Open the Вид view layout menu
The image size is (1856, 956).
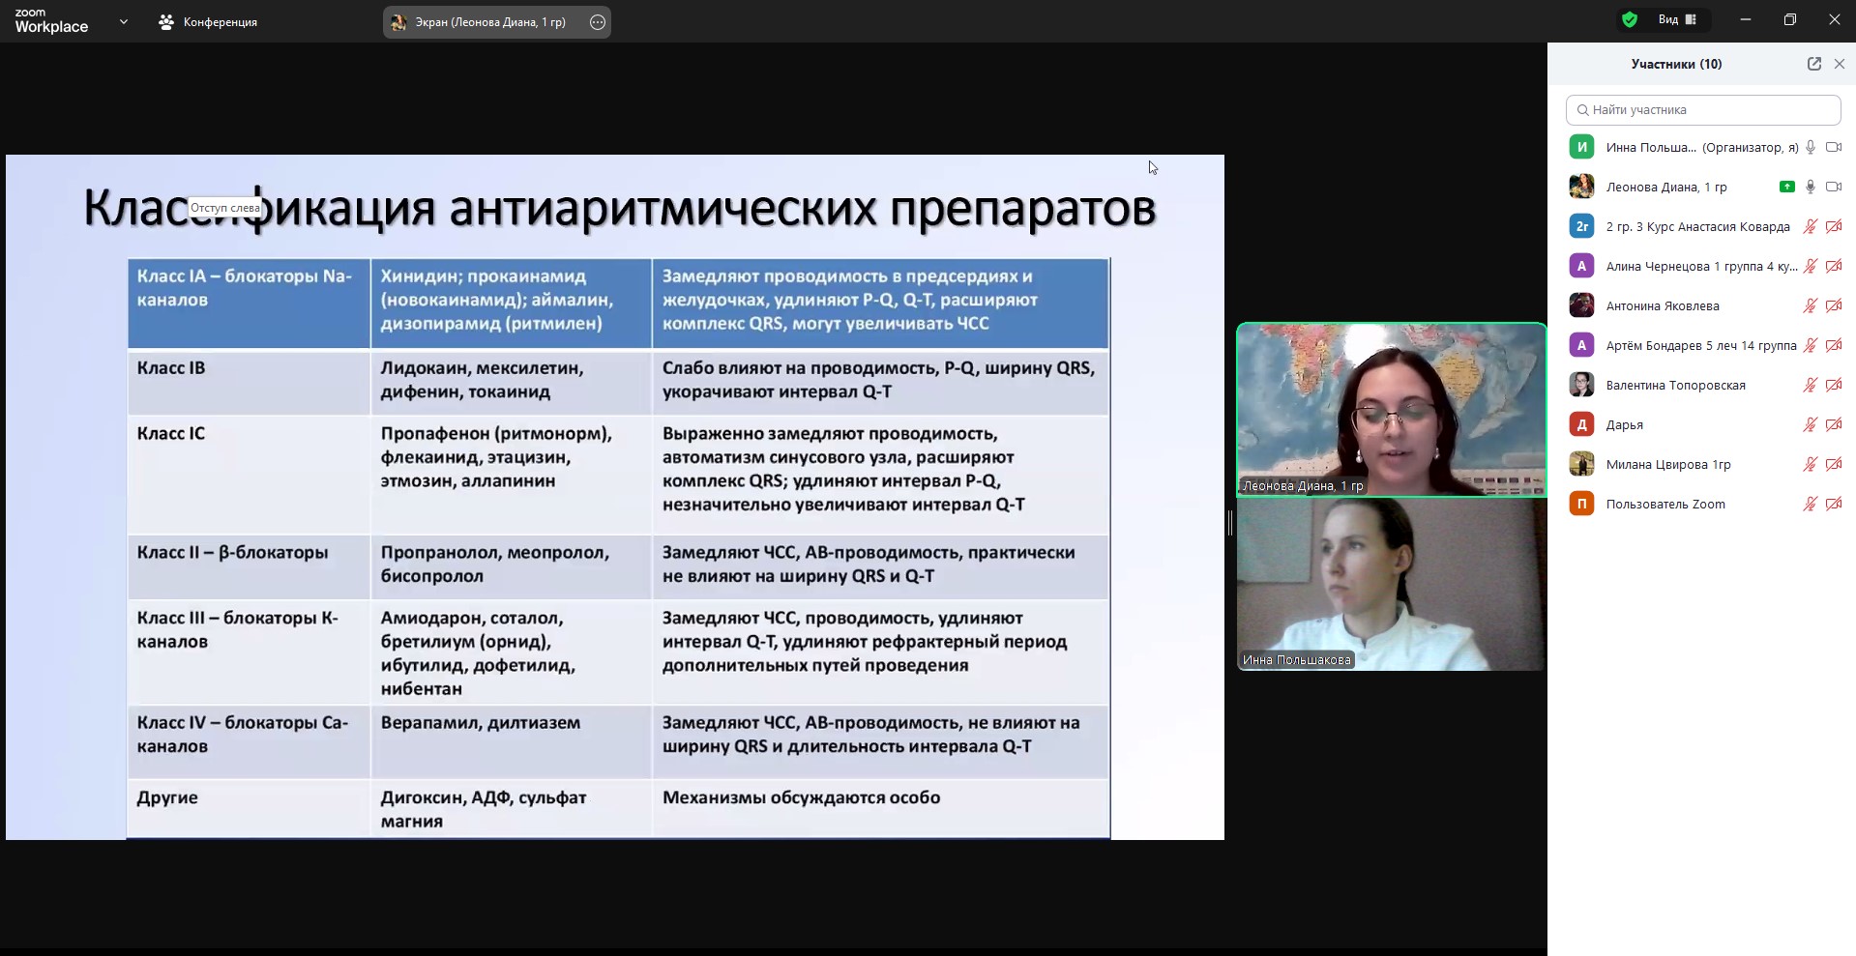point(1677,20)
